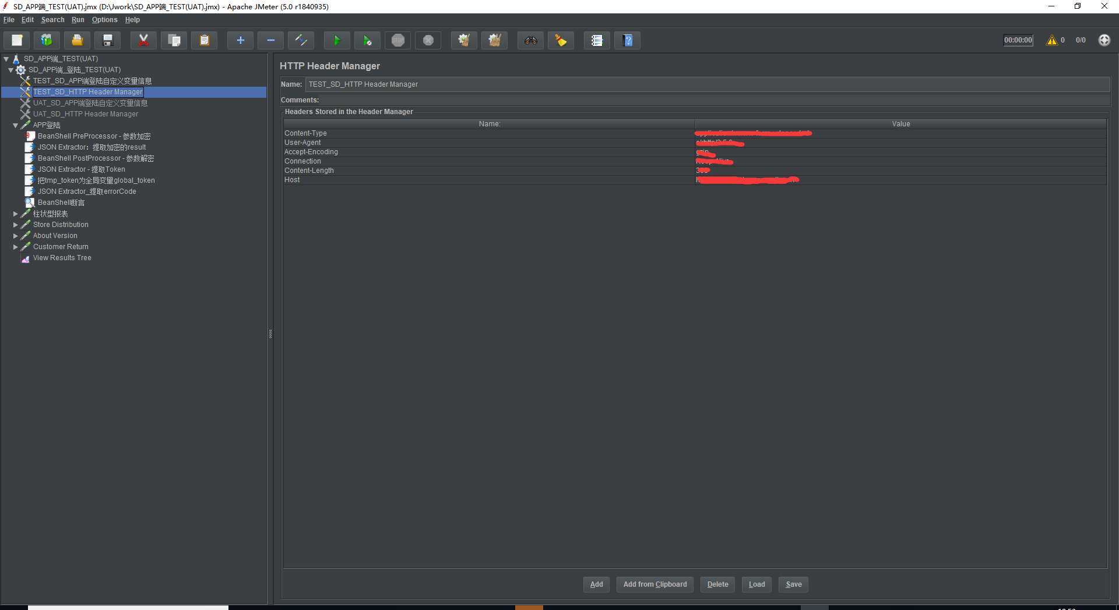Click the warning triangle log indicator

1051,40
